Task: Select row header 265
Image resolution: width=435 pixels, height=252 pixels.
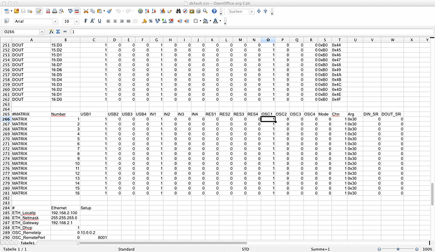Action: pyautogui.click(x=6, y=114)
